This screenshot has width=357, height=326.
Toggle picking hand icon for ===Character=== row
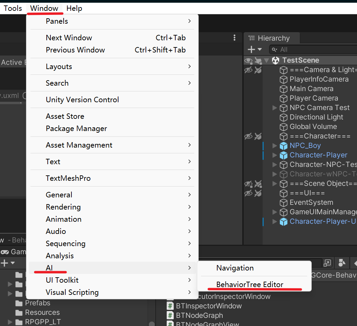tap(258, 136)
